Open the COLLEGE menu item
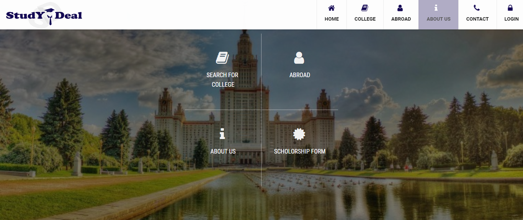Viewport: 523px width, 220px height. click(x=365, y=19)
